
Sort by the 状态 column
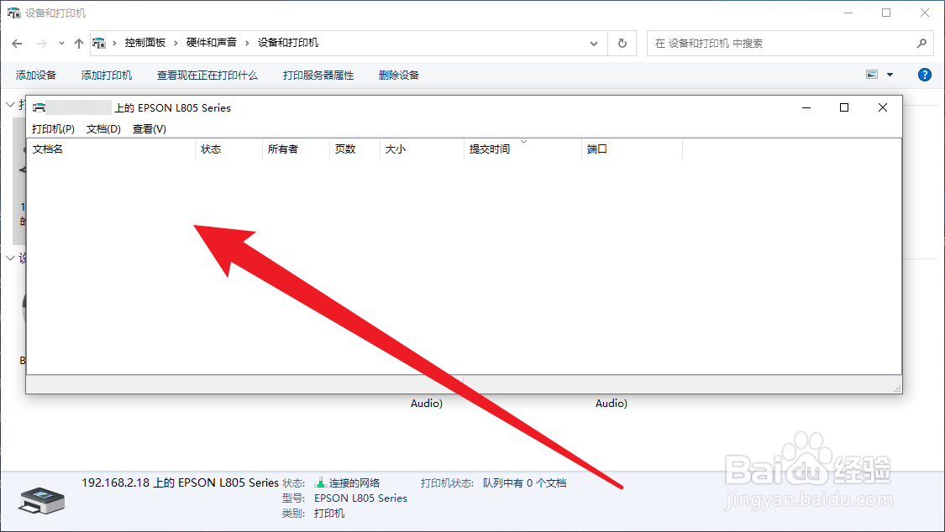tap(229, 149)
